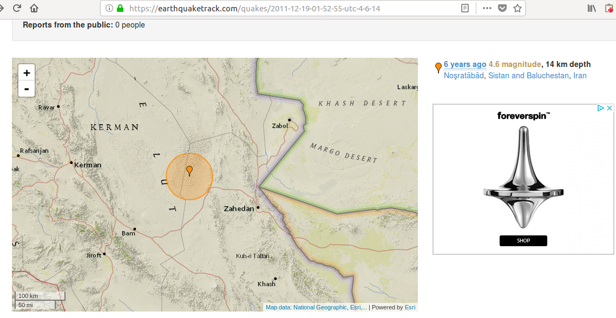Toggle reader view in address bar
The width and height of the screenshot is (616, 318).
pyautogui.click(x=464, y=8)
